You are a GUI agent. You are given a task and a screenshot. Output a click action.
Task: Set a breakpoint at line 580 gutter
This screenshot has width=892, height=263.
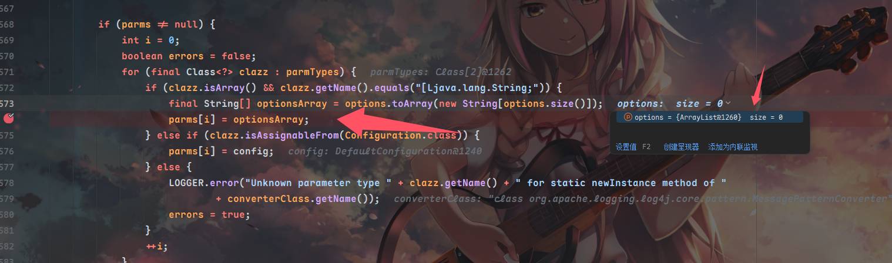click(9, 214)
